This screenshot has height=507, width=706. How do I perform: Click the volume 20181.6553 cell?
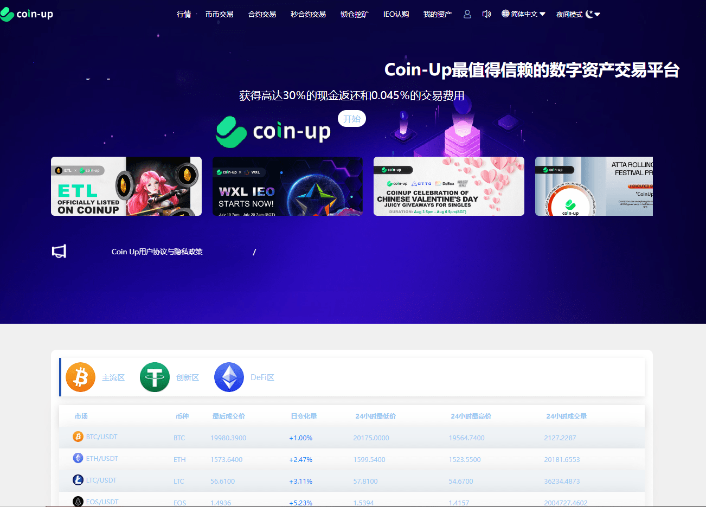pyautogui.click(x=562, y=459)
